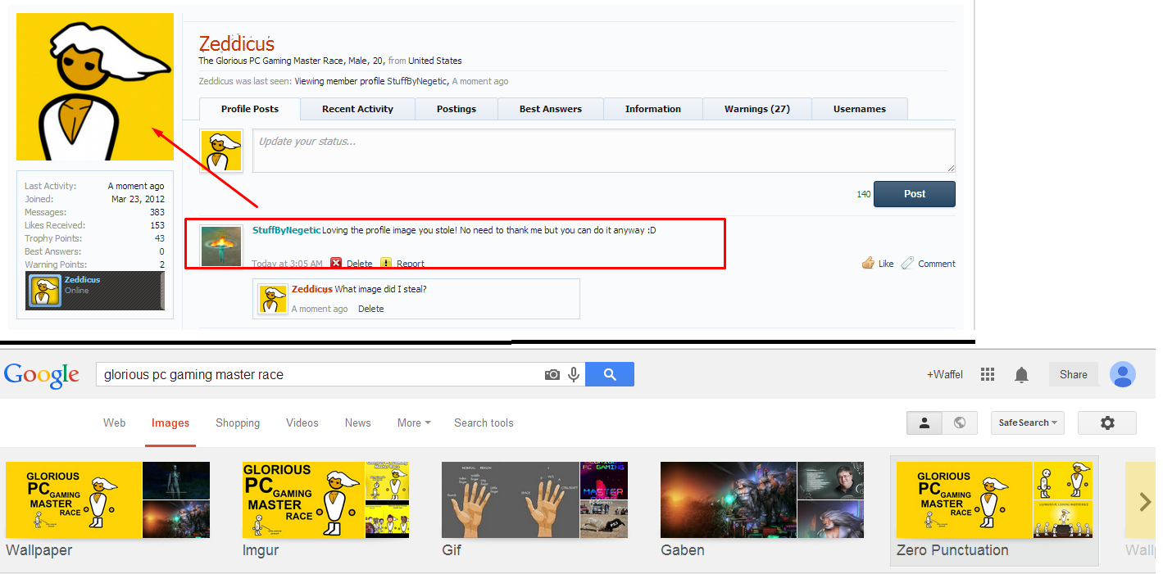Image resolution: width=1163 pixels, height=574 pixels.
Task: Delete Zeddicus's comment reply
Action: point(371,309)
